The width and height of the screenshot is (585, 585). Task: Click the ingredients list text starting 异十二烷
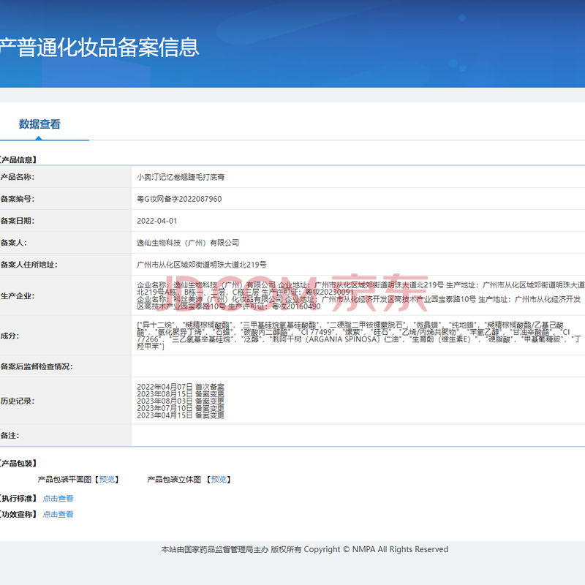(361, 336)
